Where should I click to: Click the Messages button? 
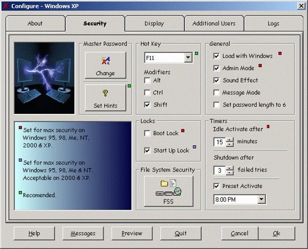(x=83, y=233)
